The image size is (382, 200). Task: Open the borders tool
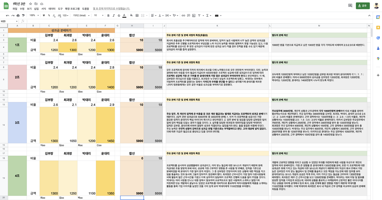pyautogui.click(x=137, y=16)
